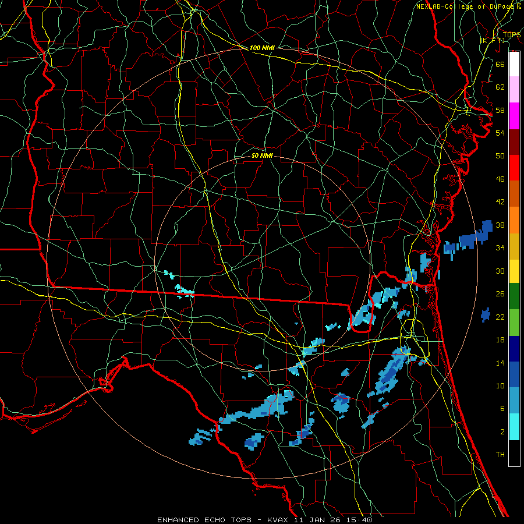Select the cyan legend swatch

coord(514,427)
